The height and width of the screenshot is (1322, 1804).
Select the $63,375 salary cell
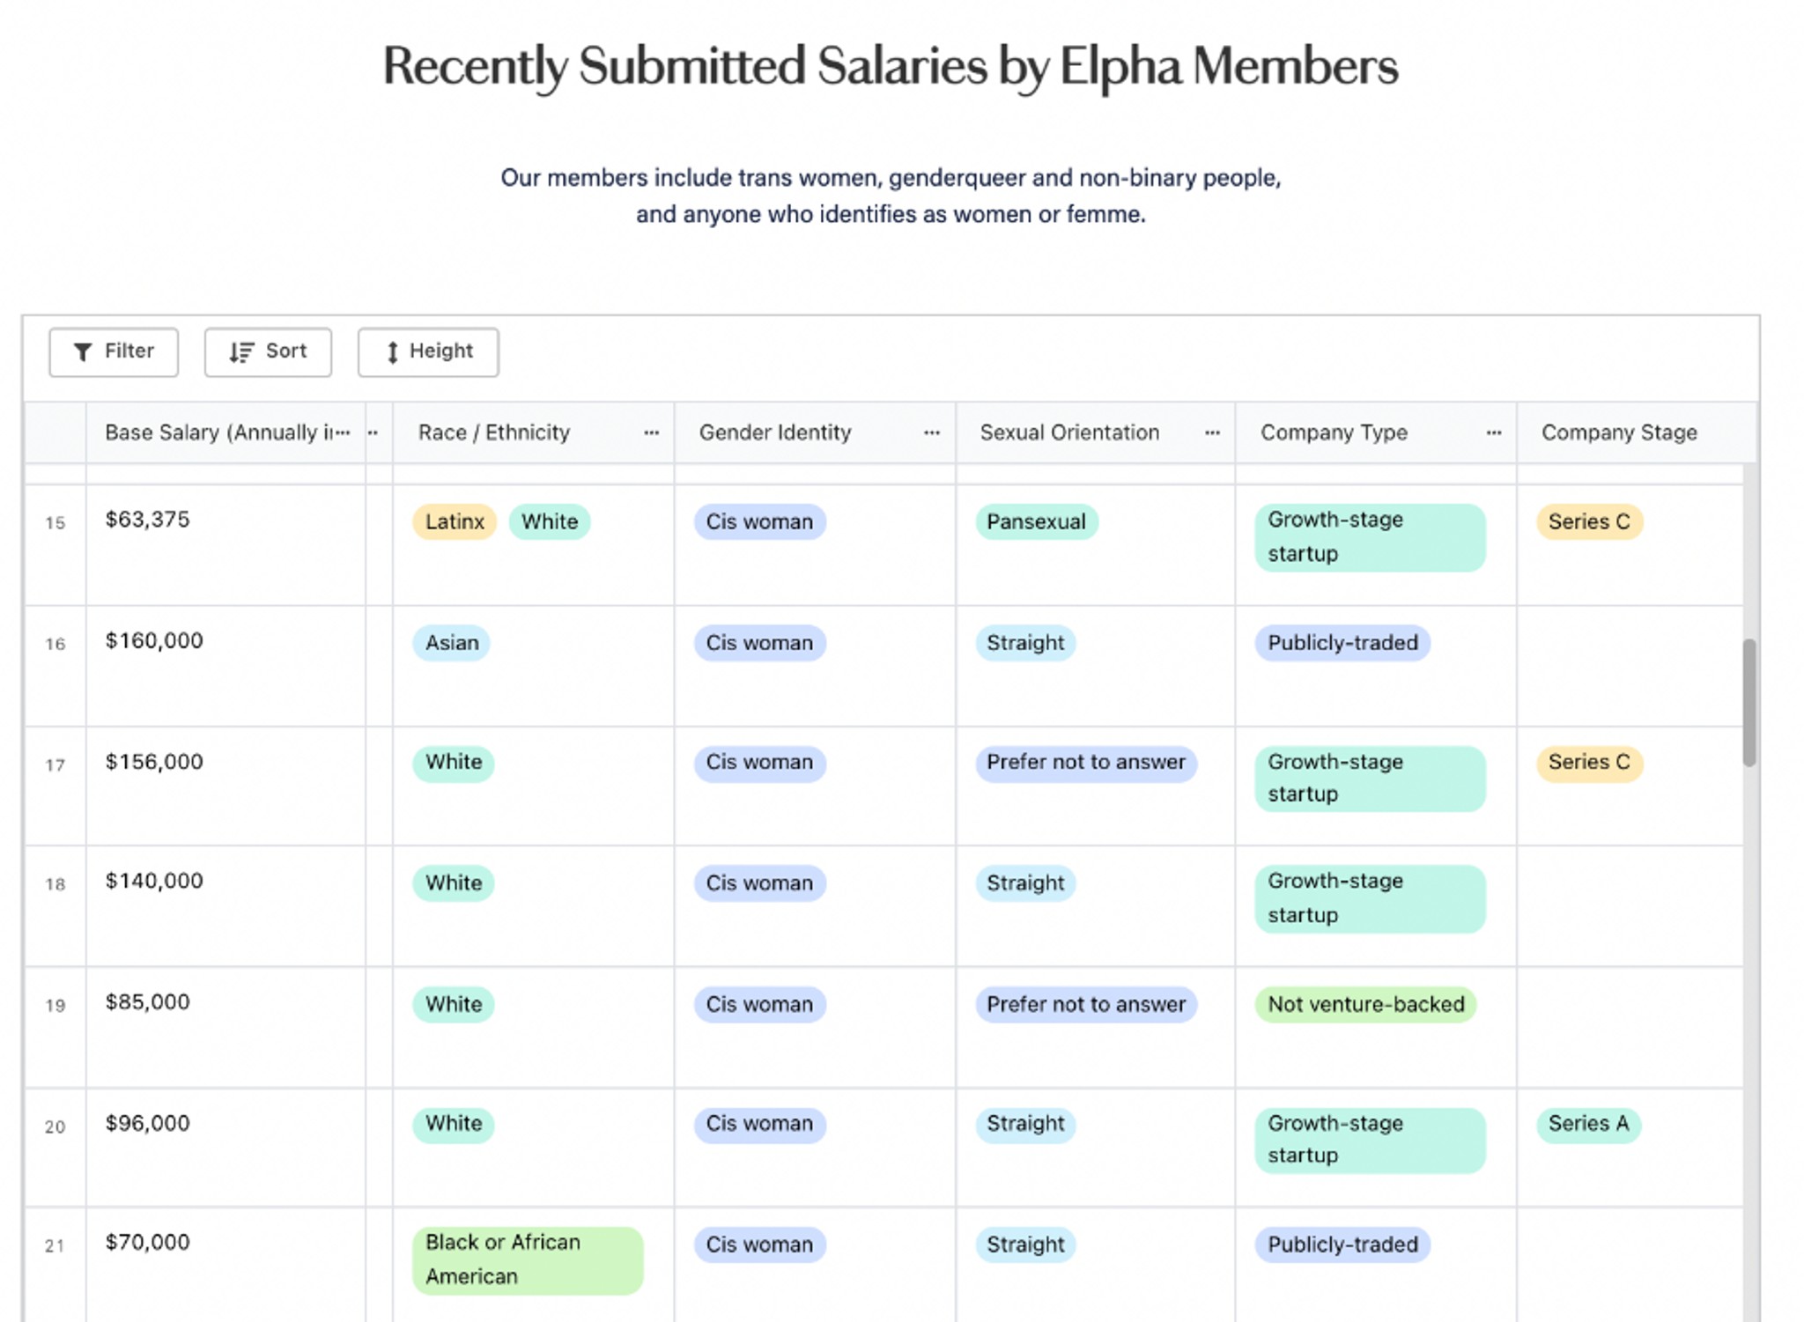point(225,544)
